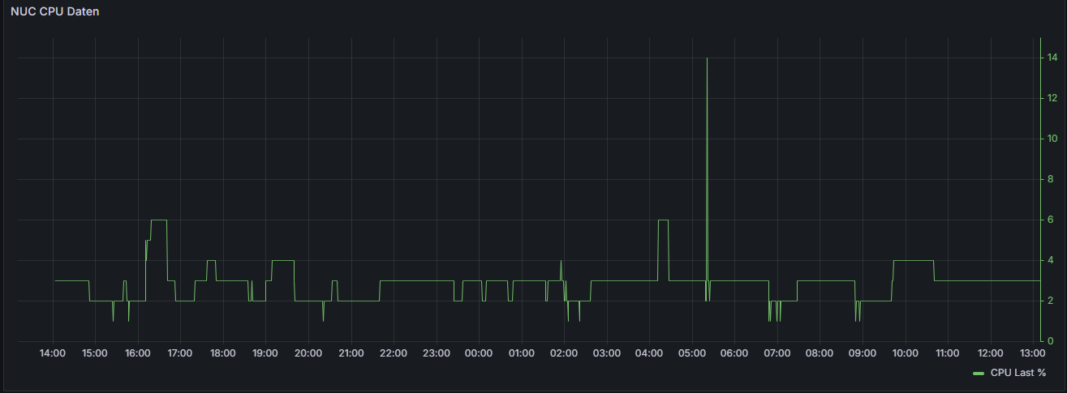Click the 16:00 time axis label

pyautogui.click(x=137, y=353)
